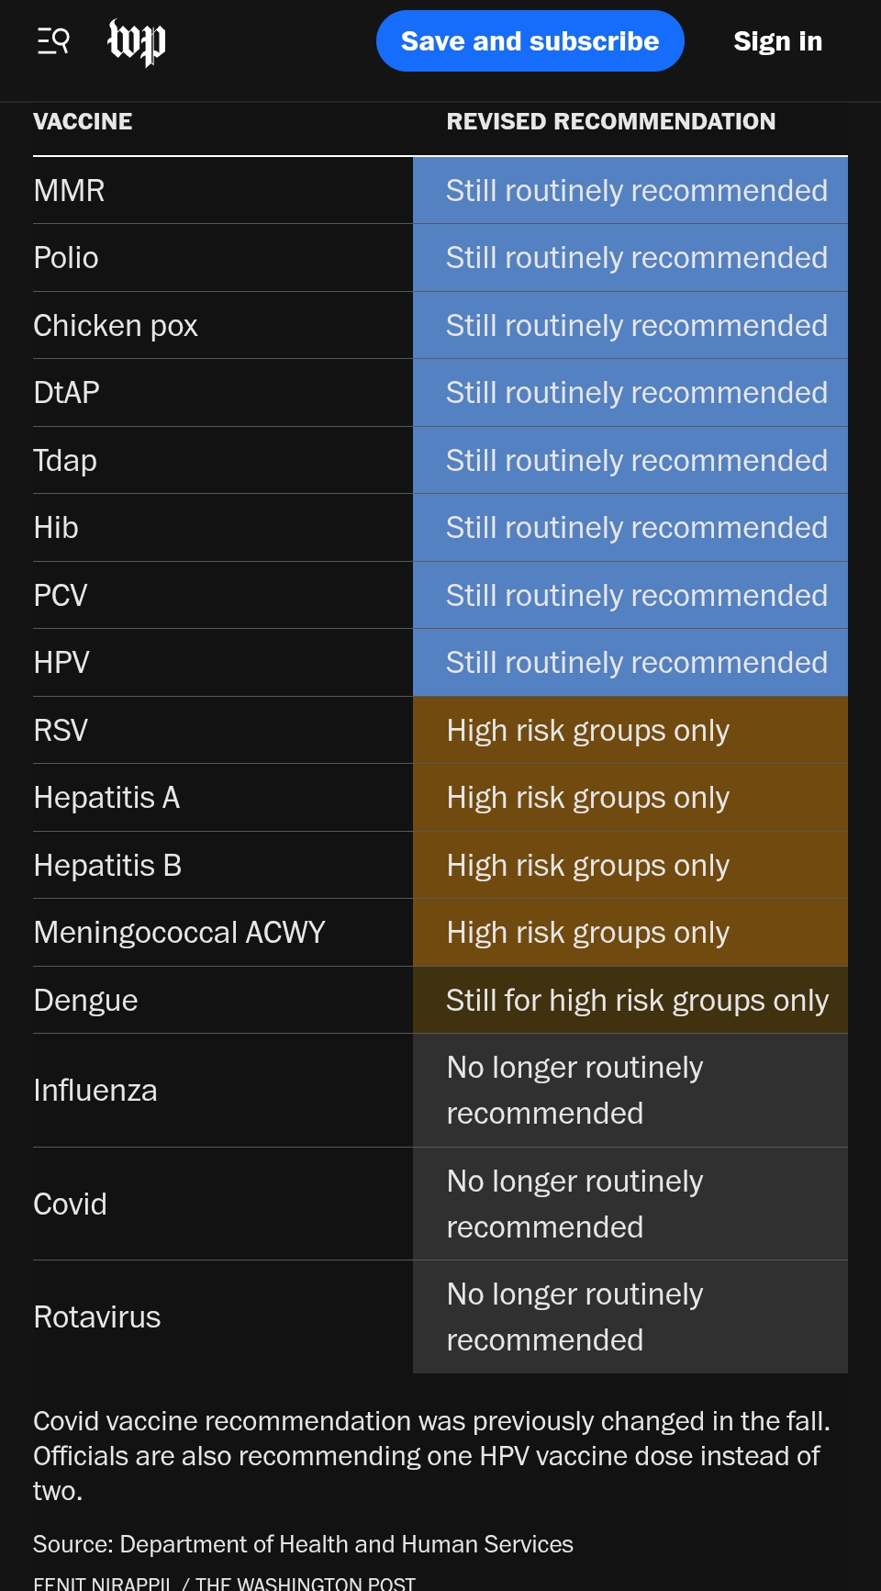
Task: Select the DtAP vaccine name
Action: (66, 393)
